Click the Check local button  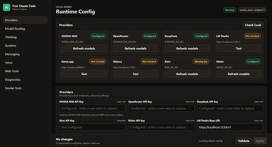pos(253,25)
